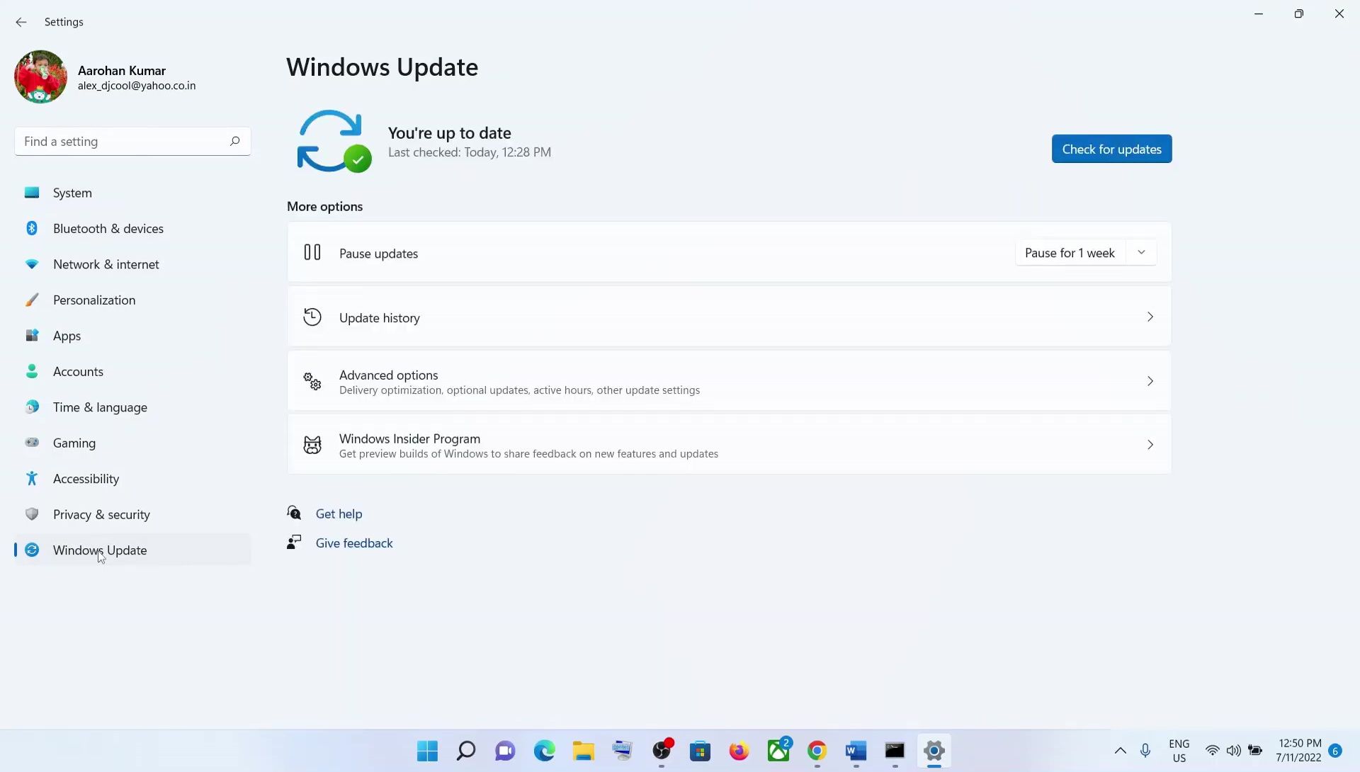
Task: Open Microsoft Word from taskbar
Action: click(x=856, y=751)
